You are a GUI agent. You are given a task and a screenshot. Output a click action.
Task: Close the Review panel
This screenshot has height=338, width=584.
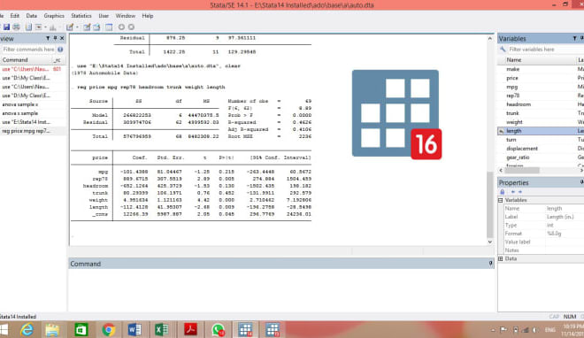click(62, 38)
